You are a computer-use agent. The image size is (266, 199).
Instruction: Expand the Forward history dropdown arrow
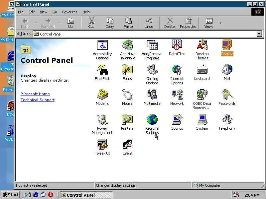(x=60, y=23)
